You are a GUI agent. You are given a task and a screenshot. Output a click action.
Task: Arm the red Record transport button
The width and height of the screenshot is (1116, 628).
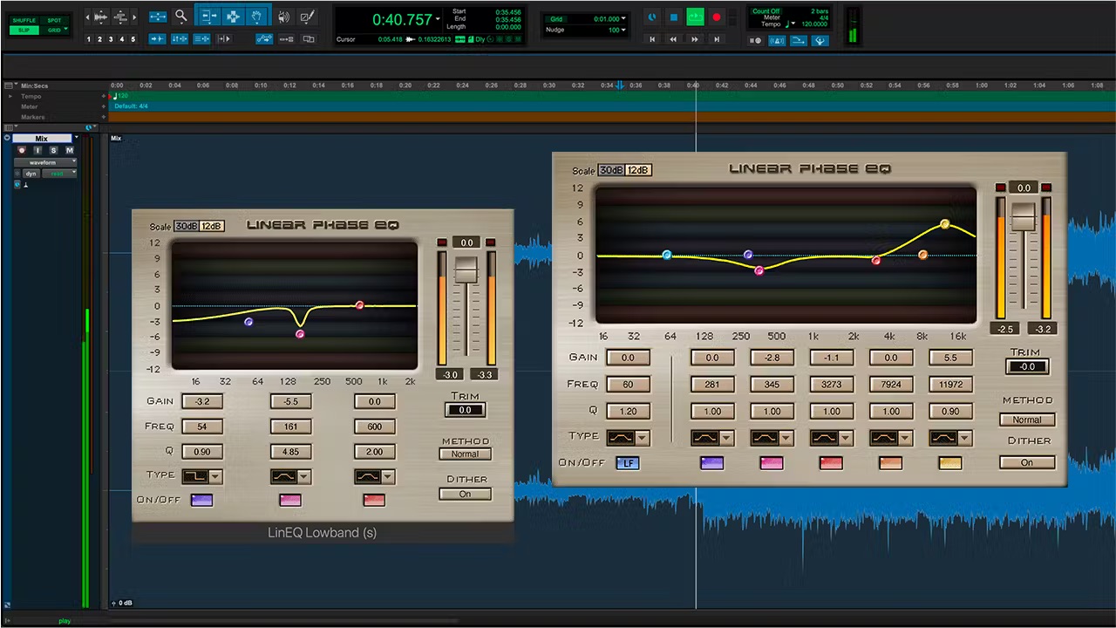click(717, 17)
